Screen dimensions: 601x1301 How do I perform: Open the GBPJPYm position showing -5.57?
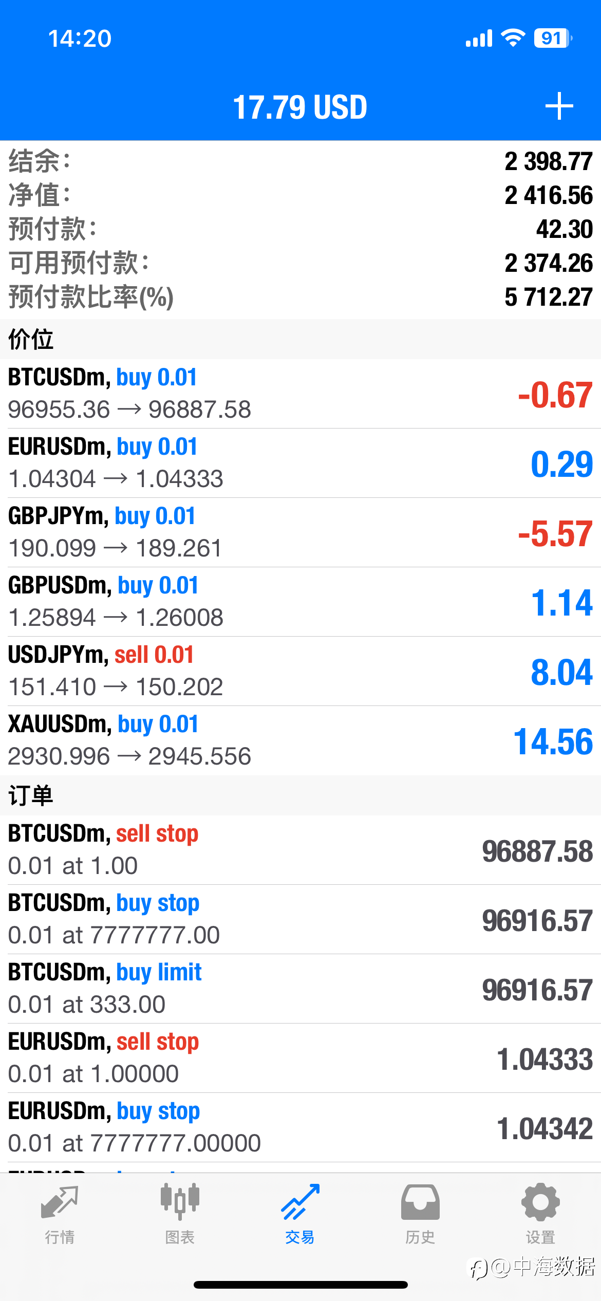300,532
